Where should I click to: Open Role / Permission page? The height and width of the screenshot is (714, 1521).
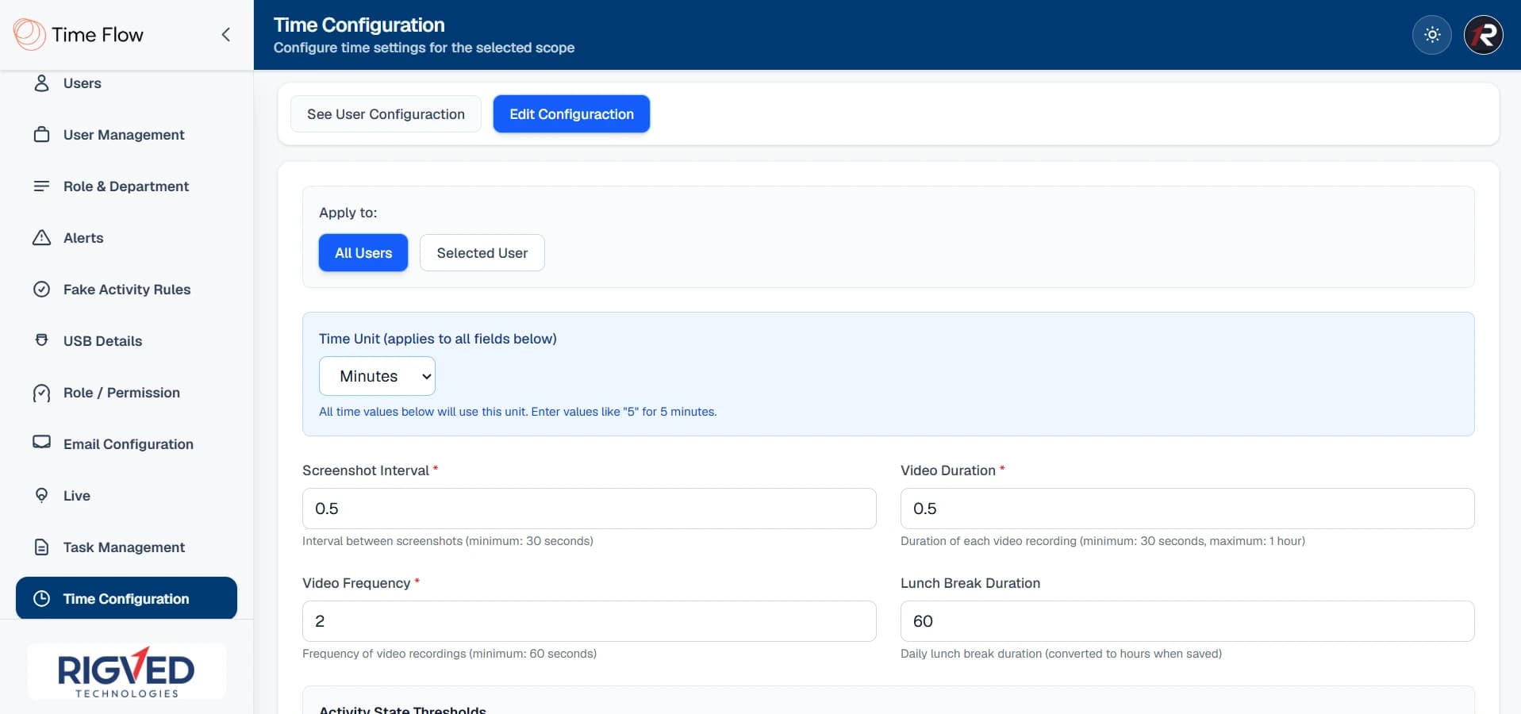tap(127, 392)
